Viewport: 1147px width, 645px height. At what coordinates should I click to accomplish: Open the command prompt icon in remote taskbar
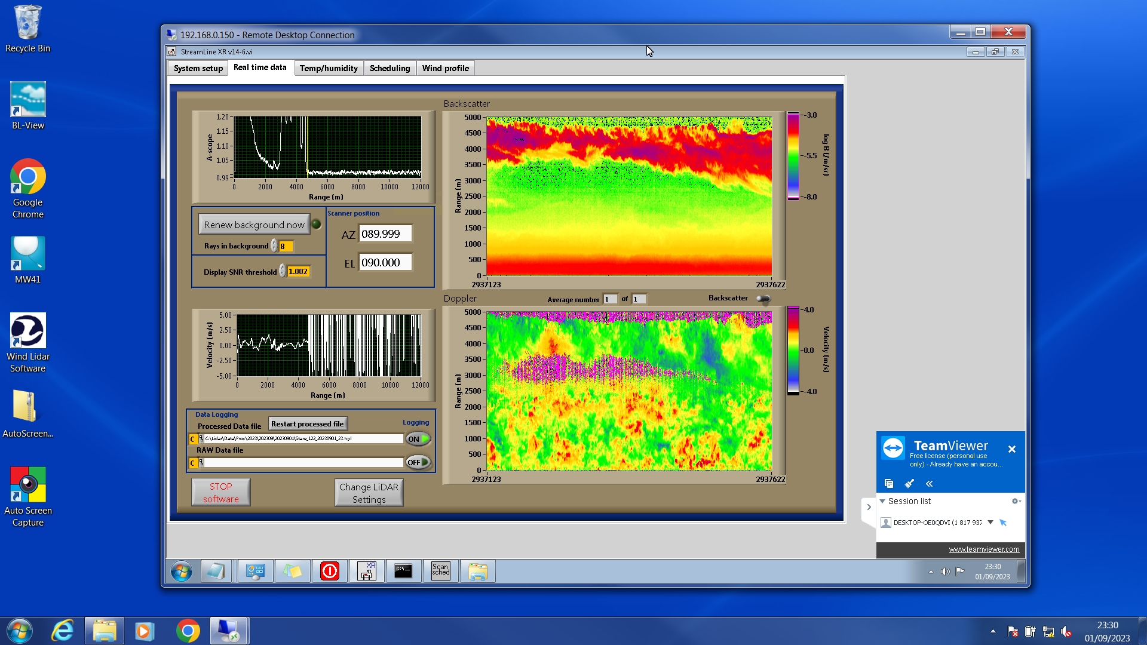[403, 572]
